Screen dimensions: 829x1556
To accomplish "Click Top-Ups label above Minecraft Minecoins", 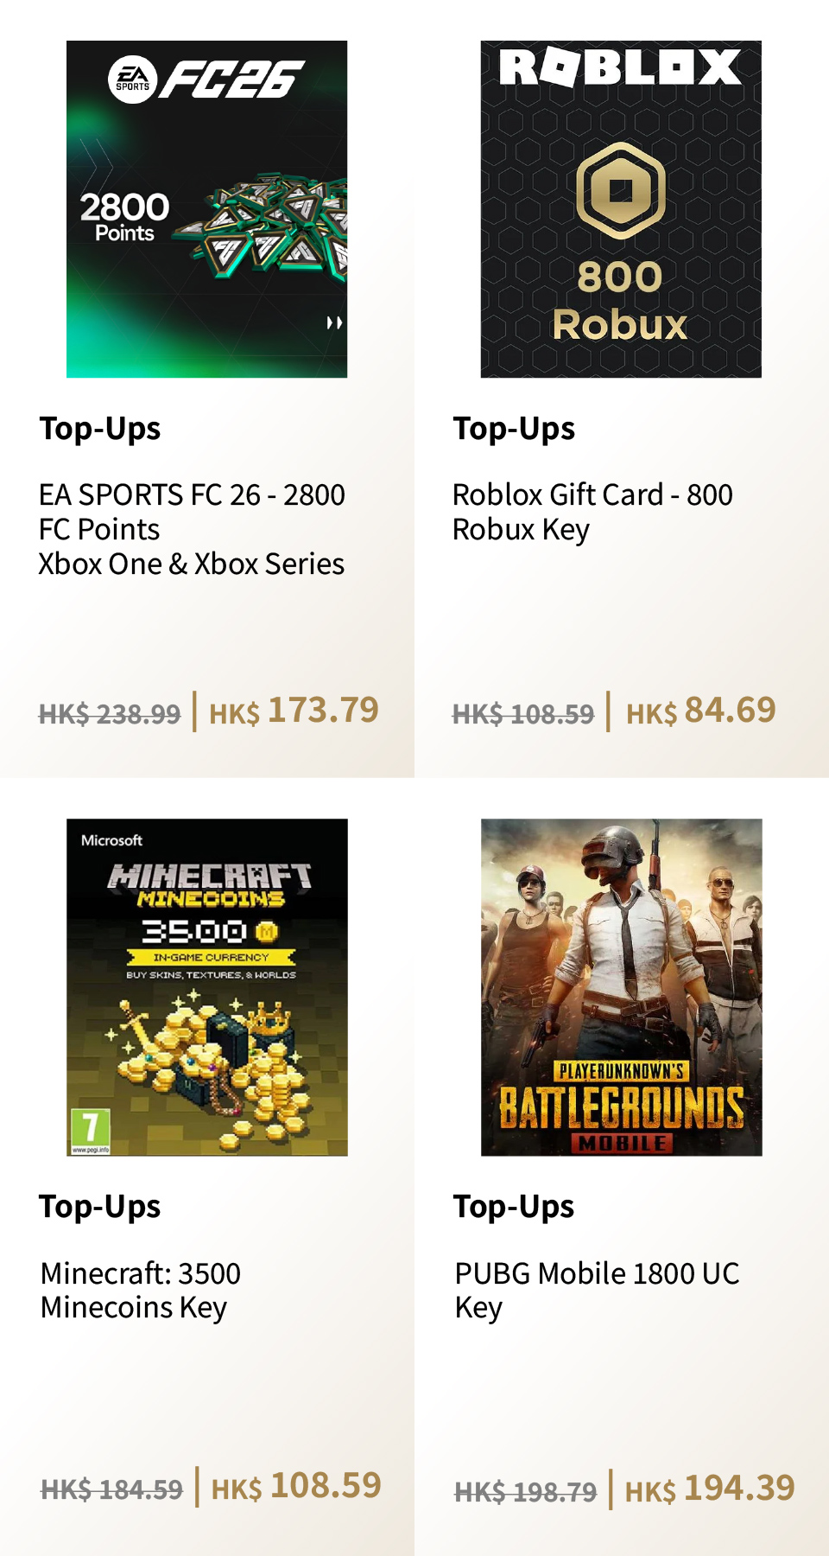I will point(100,1207).
